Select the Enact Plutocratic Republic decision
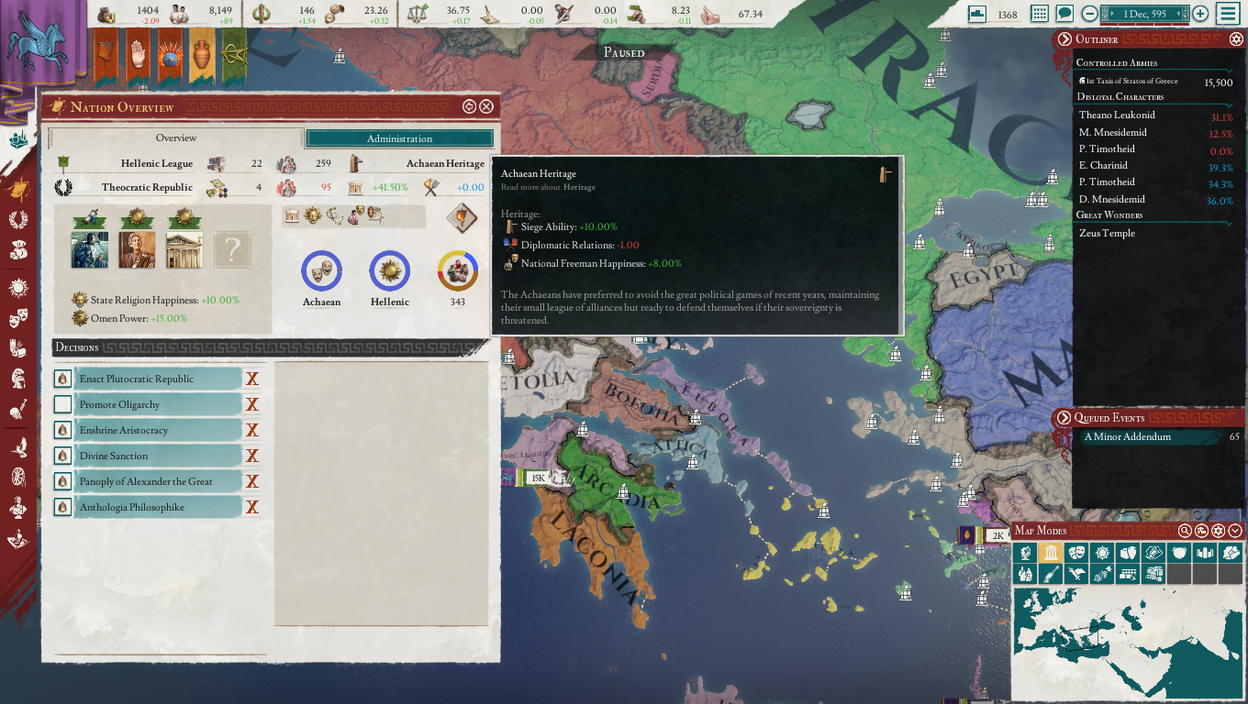Image resolution: width=1248 pixels, height=704 pixels. point(157,379)
